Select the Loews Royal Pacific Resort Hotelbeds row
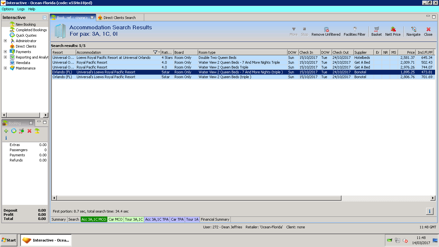Viewport: 439px width, 247px height. tap(243, 58)
